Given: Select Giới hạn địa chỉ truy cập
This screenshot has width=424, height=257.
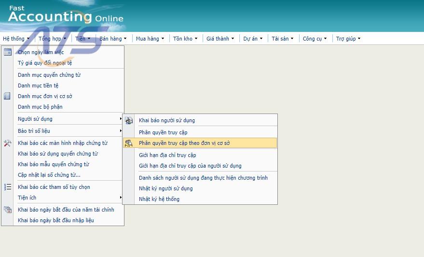Looking at the screenshot, I should [167, 155].
